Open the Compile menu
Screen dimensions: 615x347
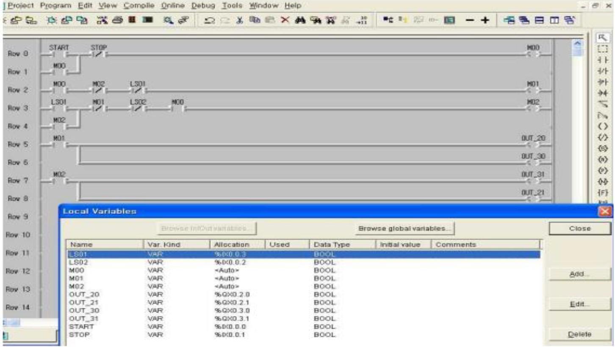coord(139,6)
